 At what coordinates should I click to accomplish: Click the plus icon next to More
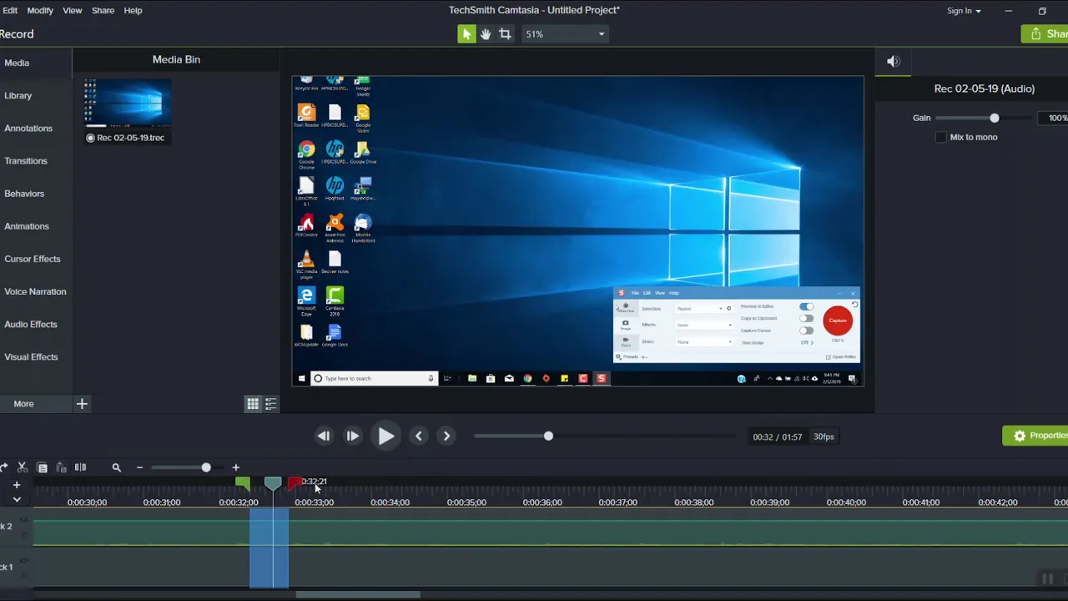coord(82,404)
